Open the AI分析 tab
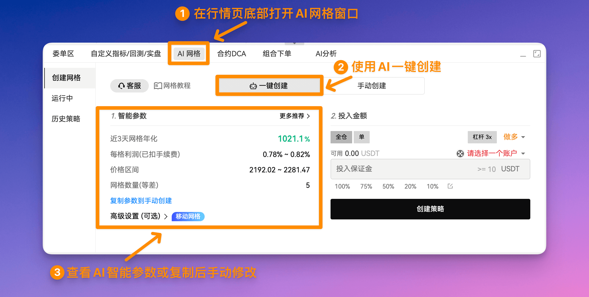 [326, 53]
